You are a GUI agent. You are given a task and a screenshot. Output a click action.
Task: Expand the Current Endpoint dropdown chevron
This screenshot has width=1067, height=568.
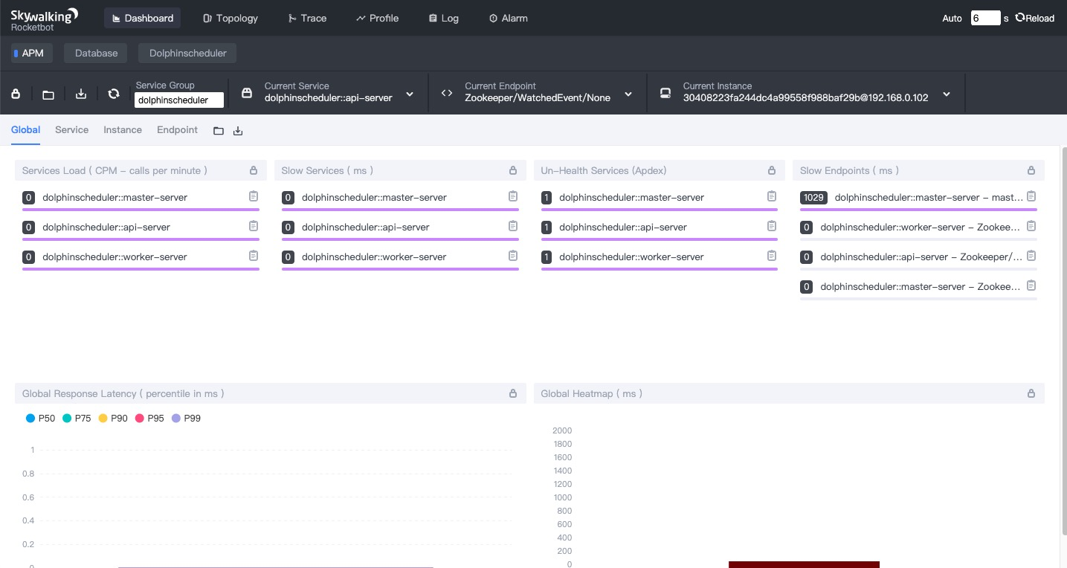(628, 94)
